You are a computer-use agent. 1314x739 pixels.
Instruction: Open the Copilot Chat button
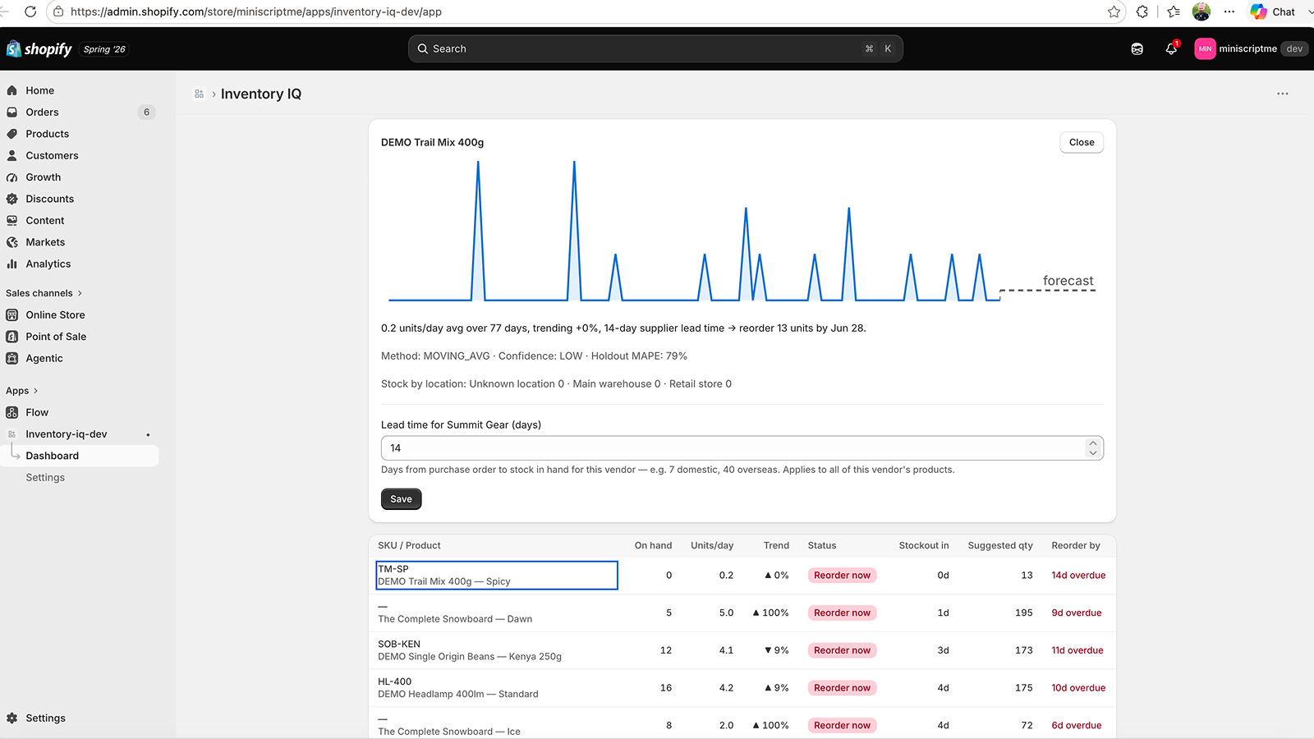1273,12
